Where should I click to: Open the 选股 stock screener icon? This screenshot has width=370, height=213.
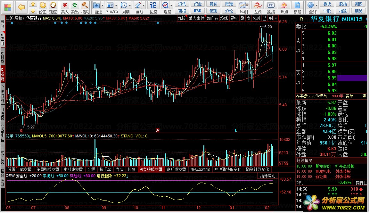coord(165,5)
